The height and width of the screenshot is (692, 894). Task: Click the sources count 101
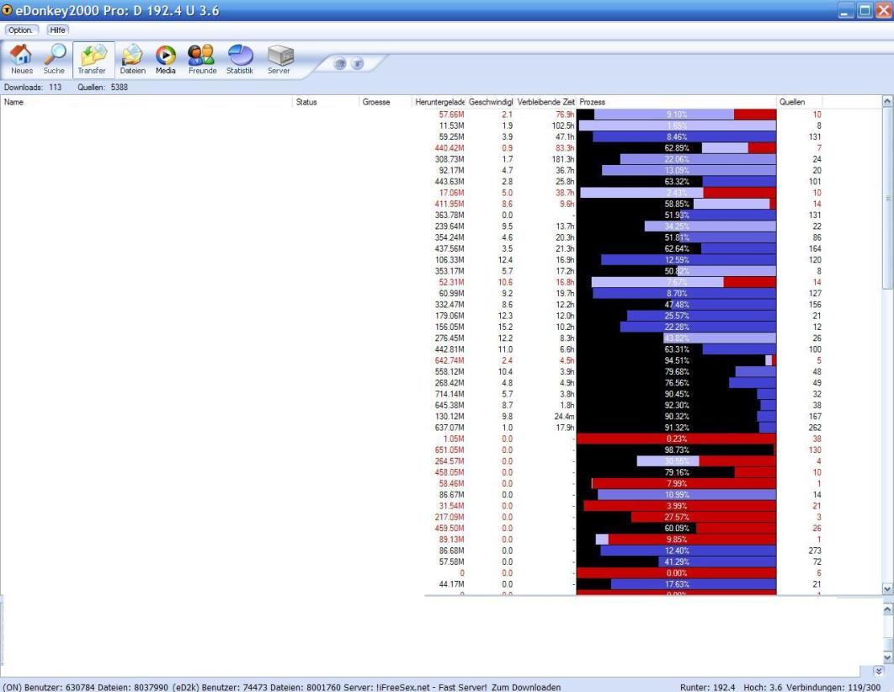[x=815, y=182]
